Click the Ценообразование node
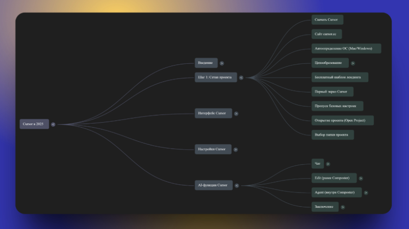Viewport: 409px width, 229px height. click(330, 63)
